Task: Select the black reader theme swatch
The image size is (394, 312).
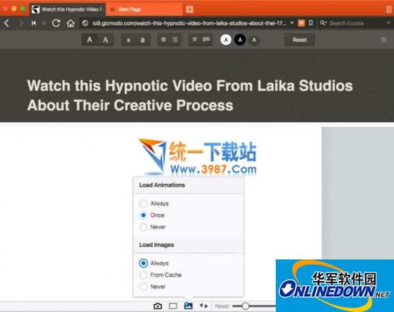Action: [240, 39]
